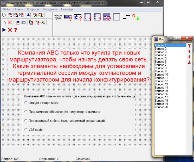194x162 pixels.
Task: Run the test with the blue play arrow
Action: coord(4,30)
